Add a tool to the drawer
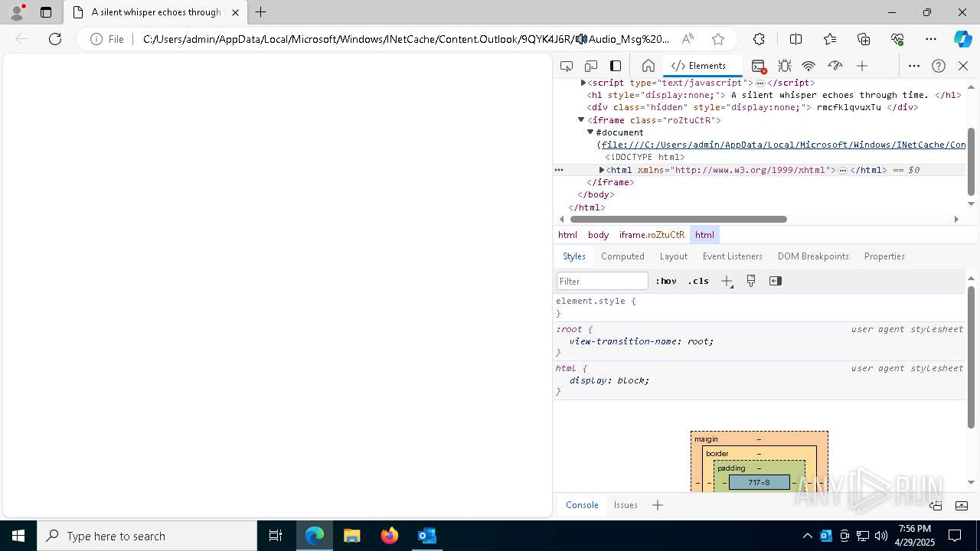This screenshot has height=551, width=980. coord(658,505)
